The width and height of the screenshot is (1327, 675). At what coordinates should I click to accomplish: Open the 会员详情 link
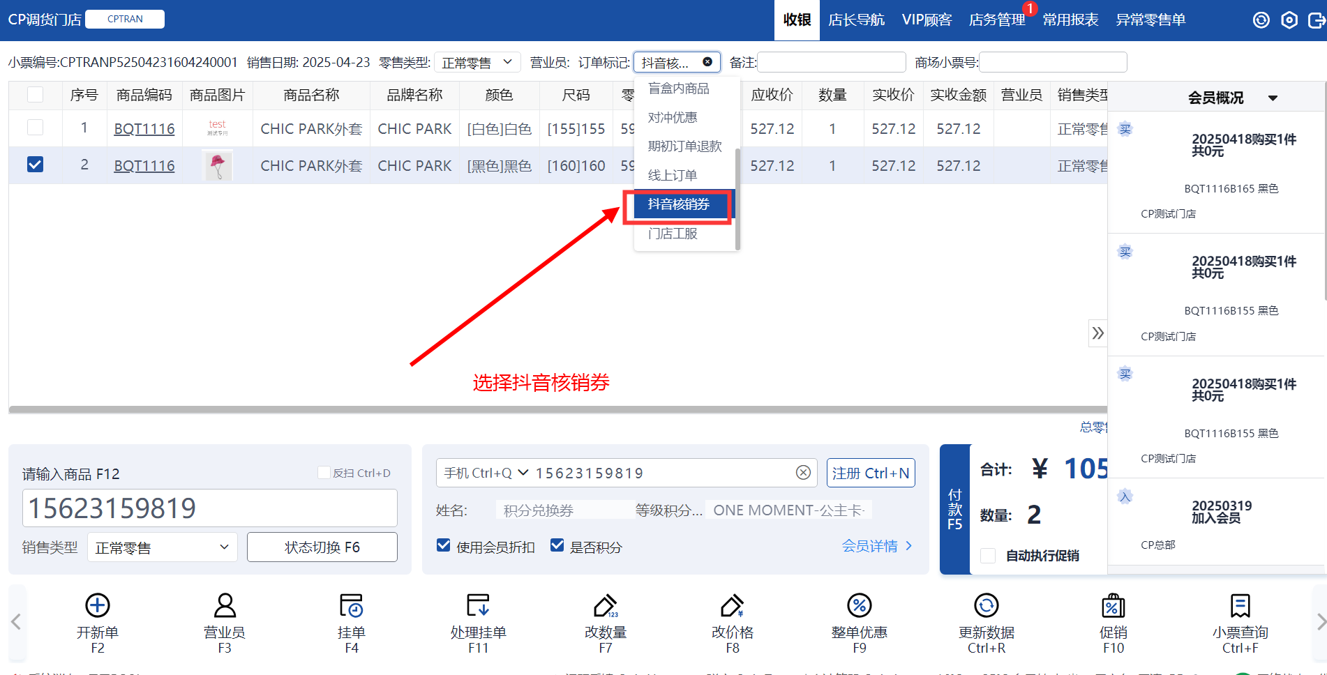click(876, 546)
